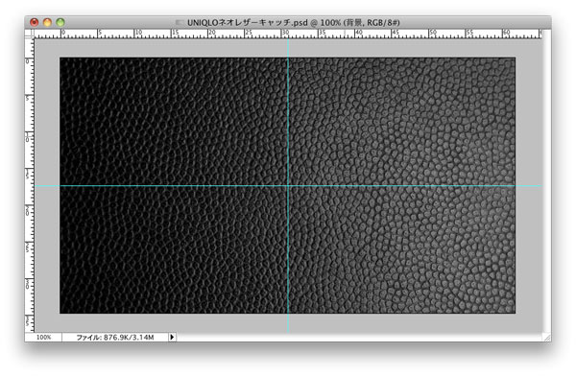Click the document proxy icon in title bar

180,22
